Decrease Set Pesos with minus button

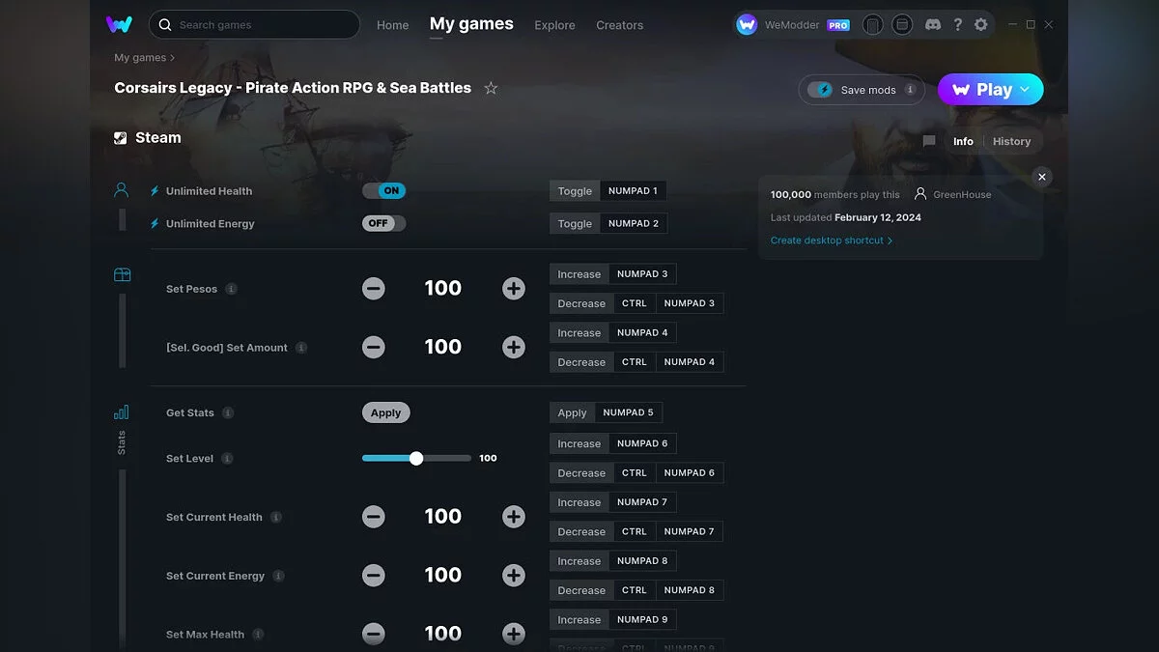click(x=374, y=288)
